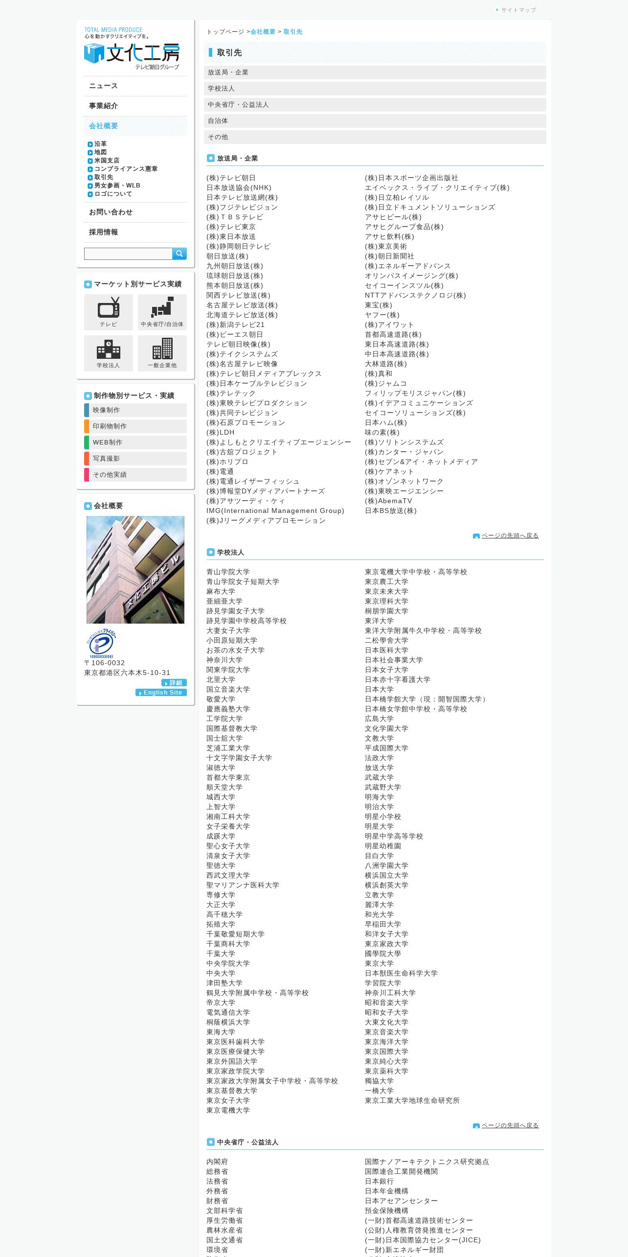This screenshot has height=1257, width=628.
Task: Click the (株)テレビ朝日 entry
Action: (x=231, y=178)
